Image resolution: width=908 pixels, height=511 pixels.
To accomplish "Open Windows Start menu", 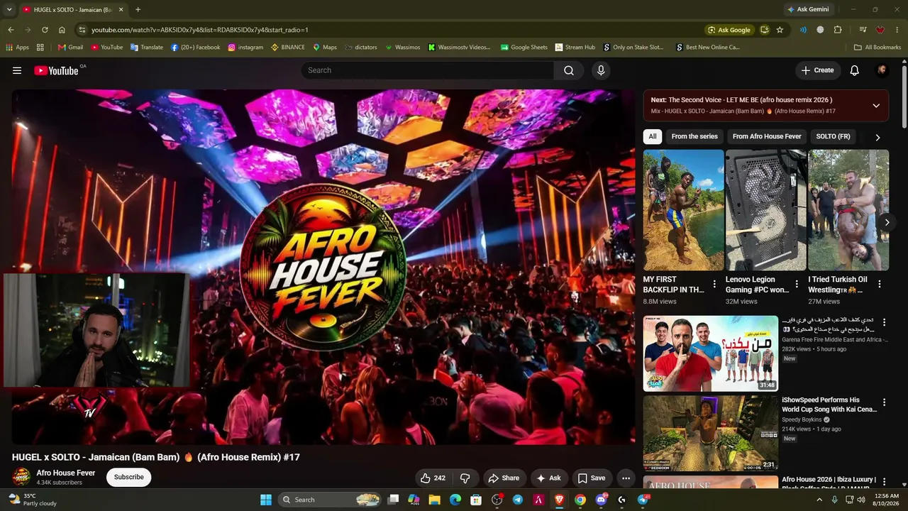I will pos(266,500).
